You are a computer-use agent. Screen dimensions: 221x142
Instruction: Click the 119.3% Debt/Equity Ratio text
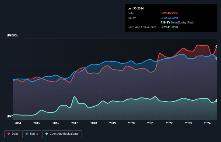click(x=177, y=22)
